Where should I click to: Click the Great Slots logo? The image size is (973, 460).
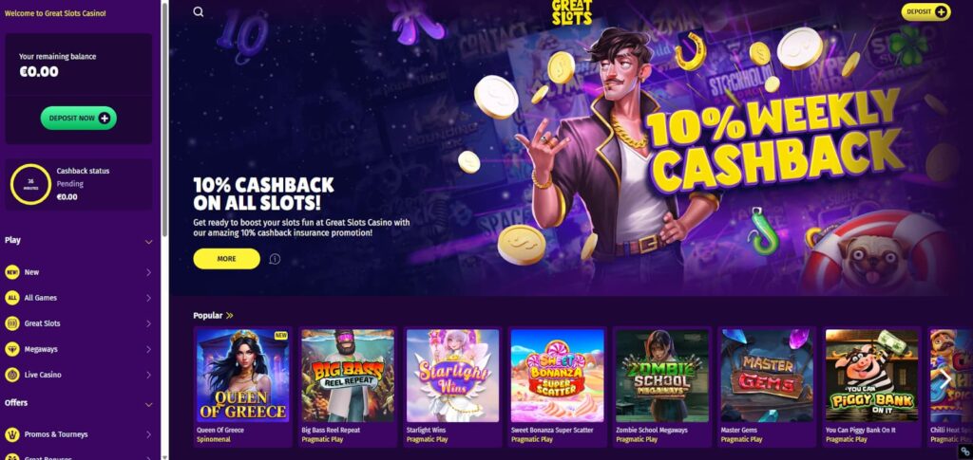pyautogui.click(x=571, y=12)
